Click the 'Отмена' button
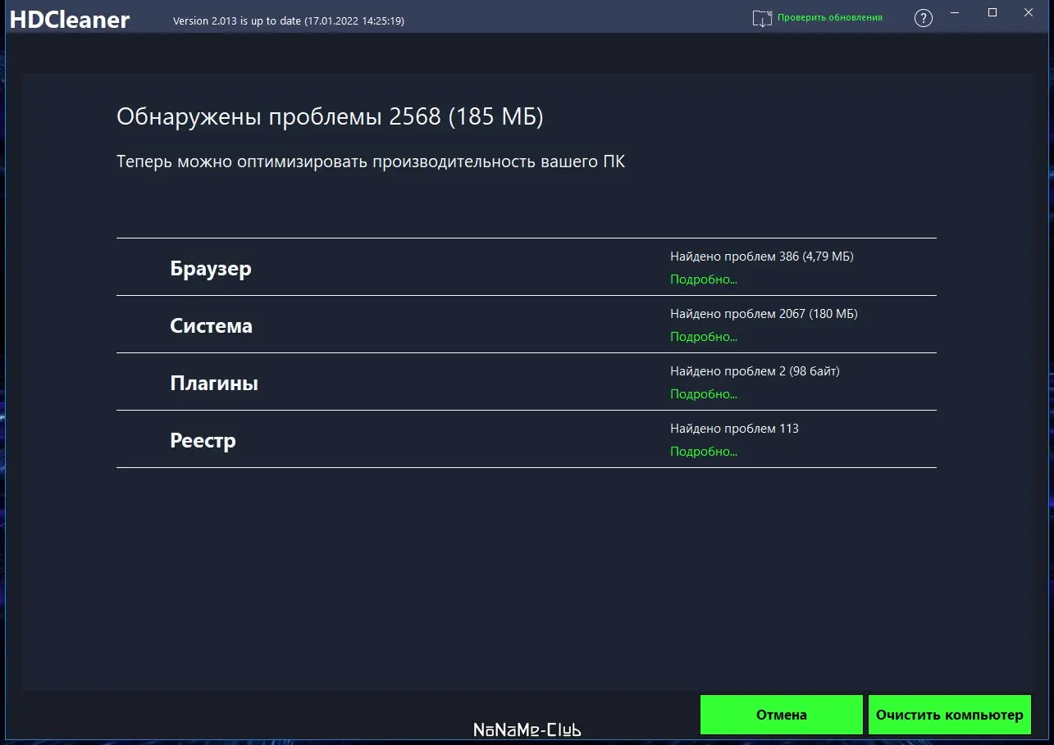Screen dimensions: 1054x745 coord(782,715)
